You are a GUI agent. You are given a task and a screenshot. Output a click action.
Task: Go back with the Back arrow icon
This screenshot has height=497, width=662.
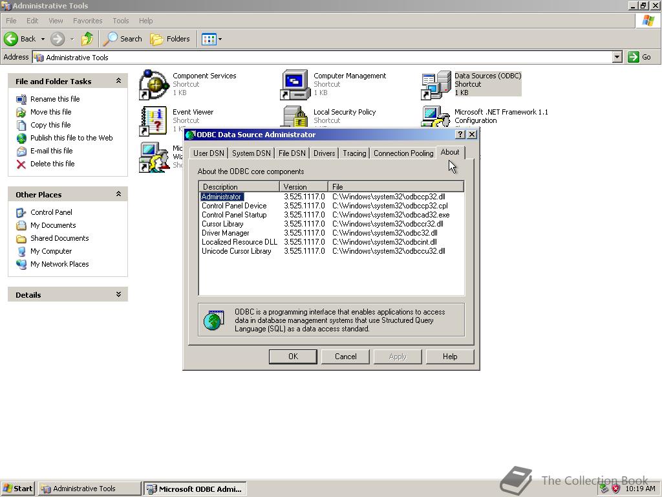[11, 39]
